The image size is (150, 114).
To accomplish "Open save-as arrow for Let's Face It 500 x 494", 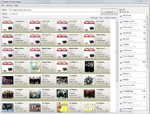I will [x=108, y=29].
